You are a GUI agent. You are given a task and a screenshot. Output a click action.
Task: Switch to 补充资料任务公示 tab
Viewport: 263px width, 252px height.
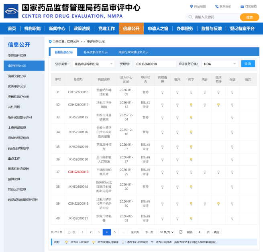pyautogui.click(x=96, y=52)
